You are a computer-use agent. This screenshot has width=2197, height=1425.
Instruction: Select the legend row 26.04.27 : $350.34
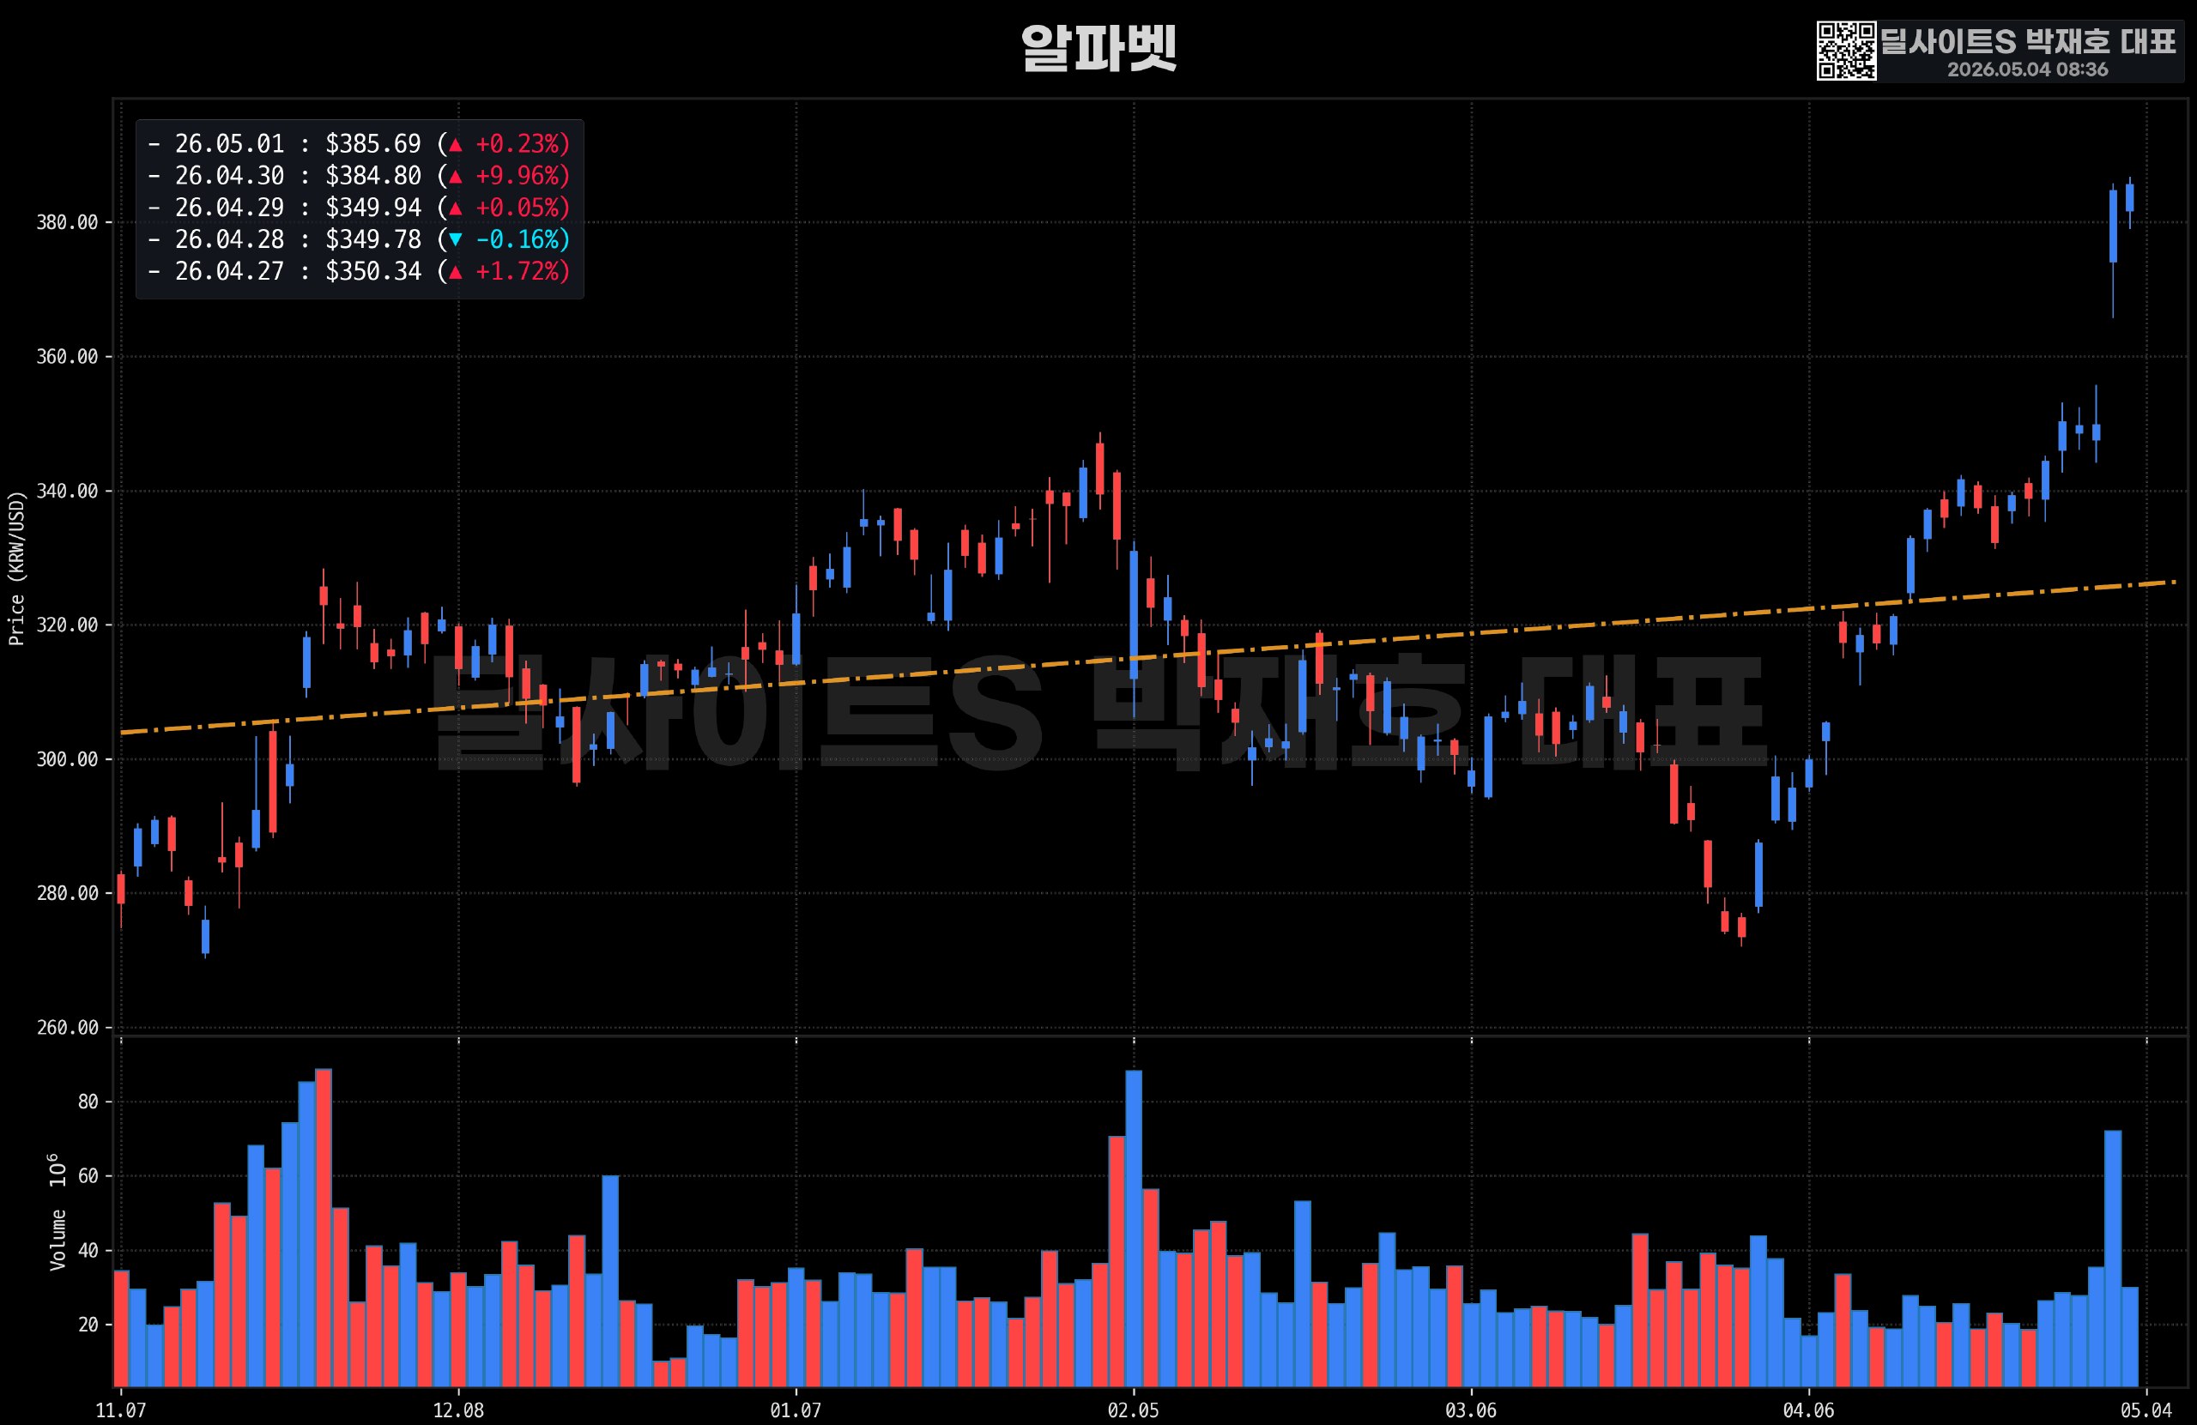(359, 271)
